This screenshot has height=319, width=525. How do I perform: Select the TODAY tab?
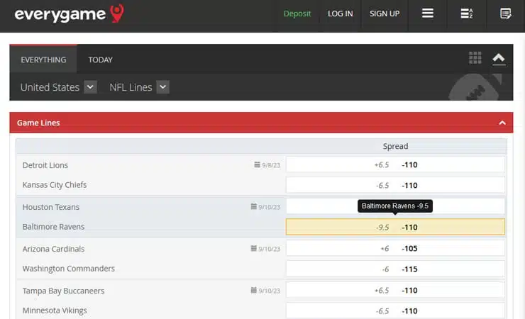click(101, 60)
